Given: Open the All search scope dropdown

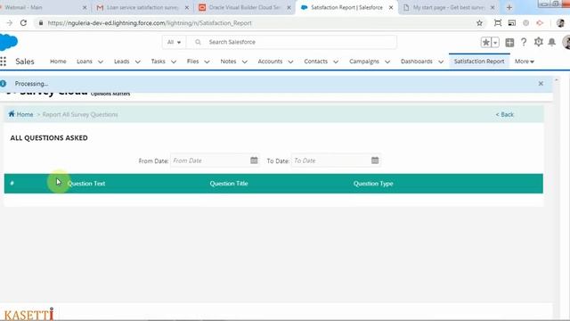Looking at the screenshot, I should [x=174, y=42].
